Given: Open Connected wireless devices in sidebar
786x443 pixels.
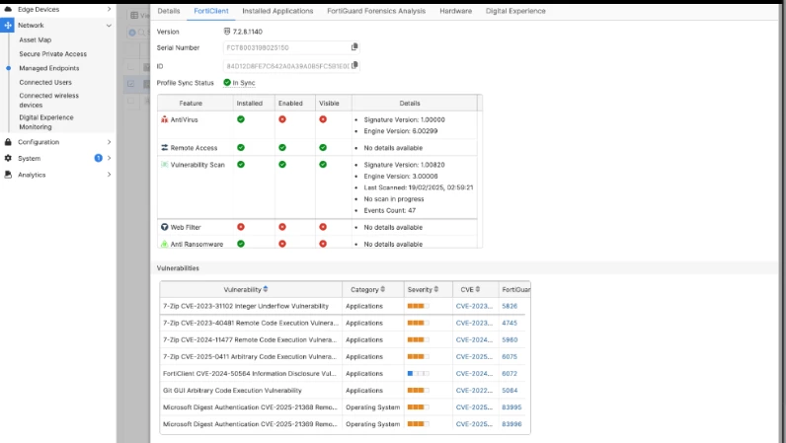Looking at the screenshot, I should pos(48,101).
